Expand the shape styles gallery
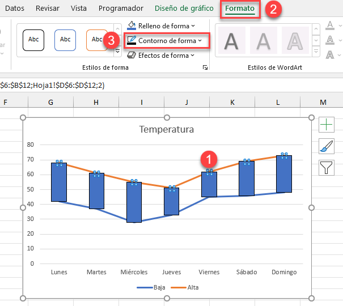The width and height of the screenshot is (343, 306). coord(117,52)
